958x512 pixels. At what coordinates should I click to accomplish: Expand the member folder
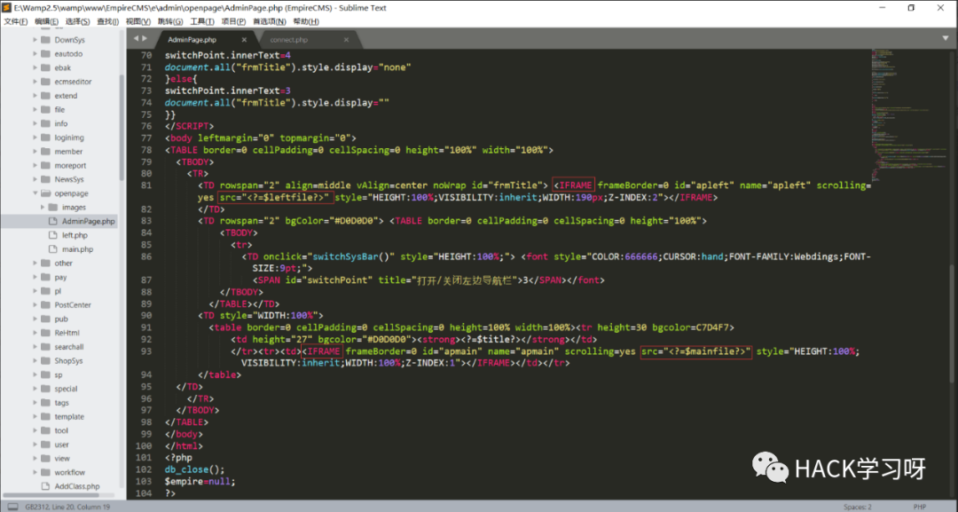(35, 152)
